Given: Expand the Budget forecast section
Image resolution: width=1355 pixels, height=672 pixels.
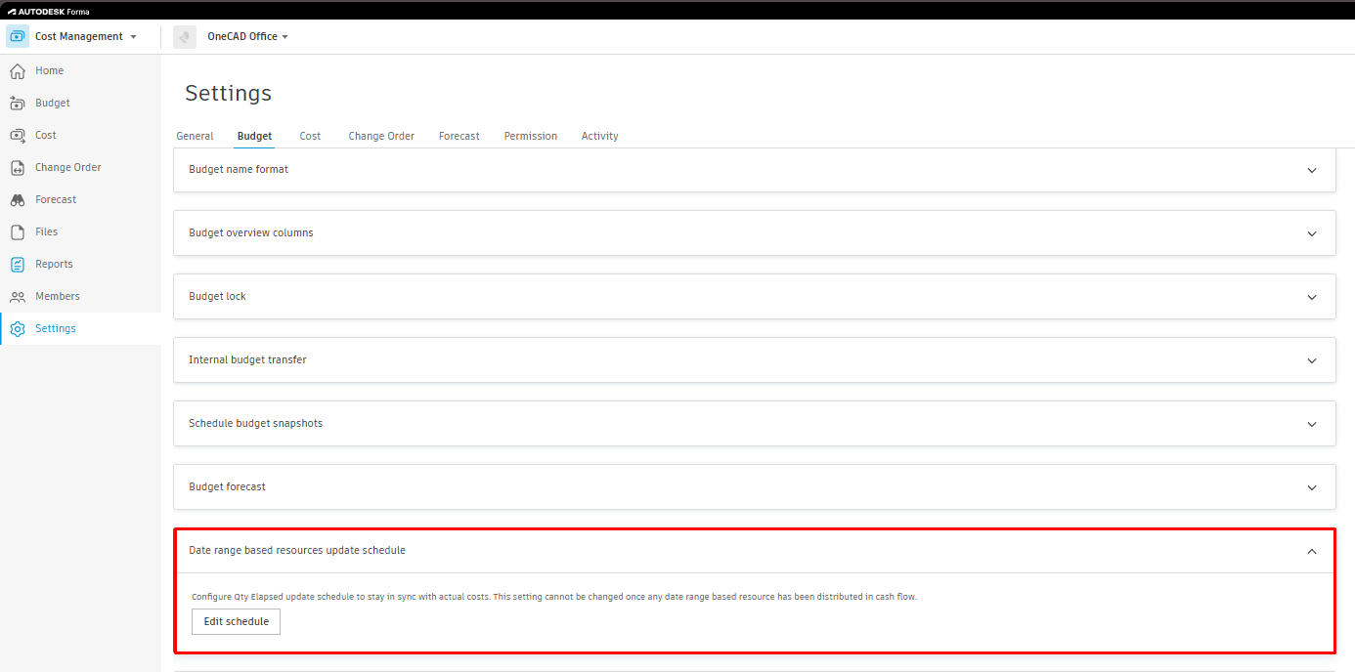Looking at the screenshot, I should pos(1312,487).
